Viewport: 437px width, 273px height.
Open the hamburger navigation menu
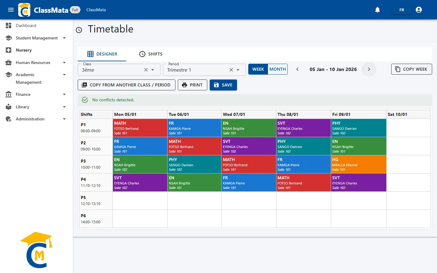(11, 10)
